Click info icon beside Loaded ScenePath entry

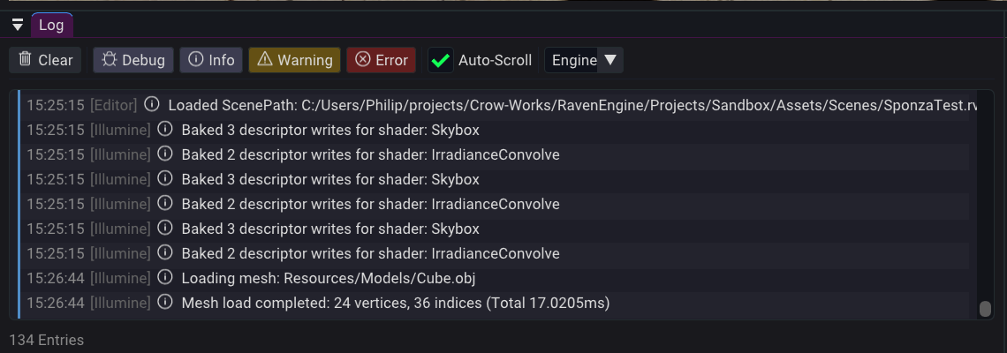[152, 103]
